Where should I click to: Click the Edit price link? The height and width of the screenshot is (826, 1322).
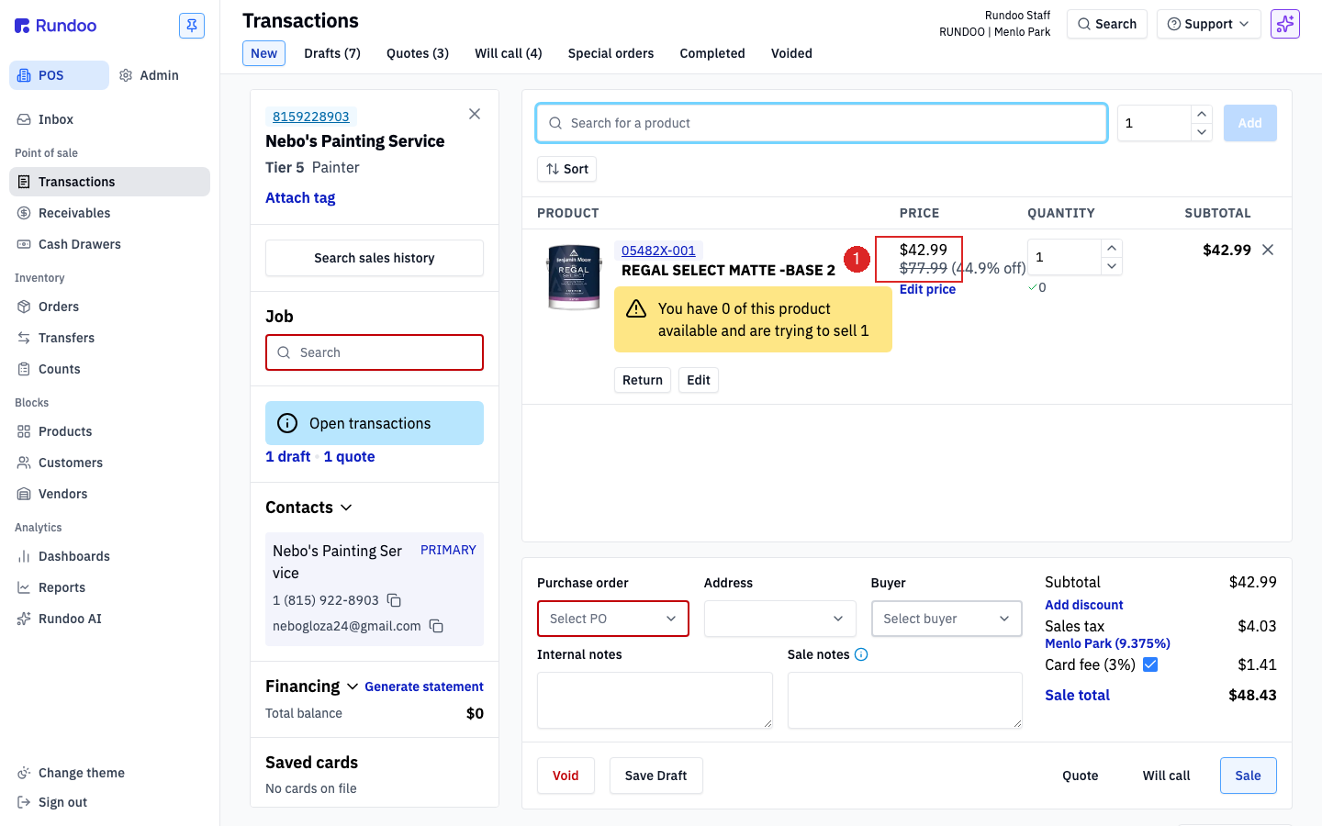pyautogui.click(x=927, y=289)
